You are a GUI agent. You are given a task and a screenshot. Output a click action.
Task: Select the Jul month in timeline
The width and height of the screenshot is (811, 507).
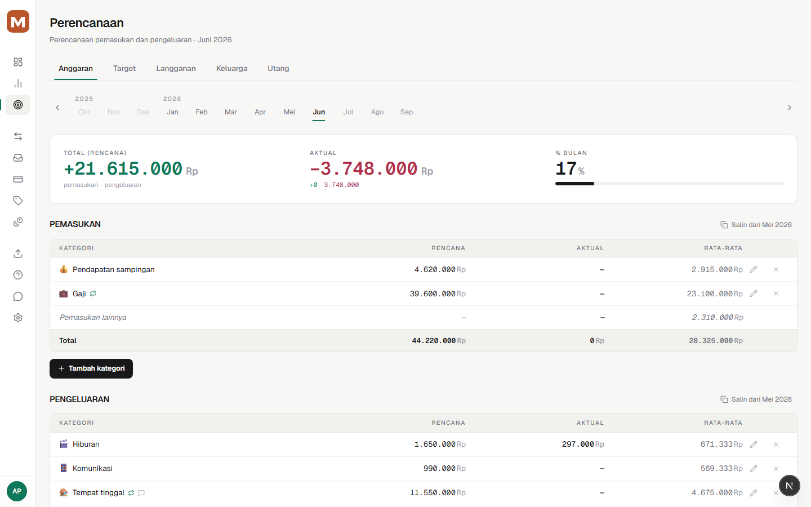click(x=348, y=112)
